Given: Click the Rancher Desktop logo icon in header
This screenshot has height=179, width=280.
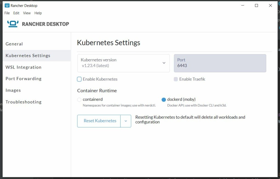Looking at the screenshot, I should [13, 24].
